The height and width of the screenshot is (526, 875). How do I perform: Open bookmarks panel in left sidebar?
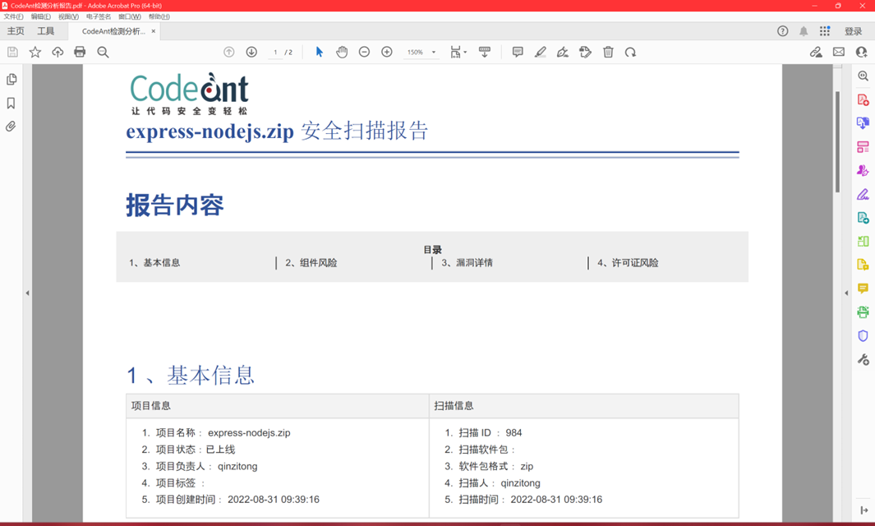pos(12,103)
